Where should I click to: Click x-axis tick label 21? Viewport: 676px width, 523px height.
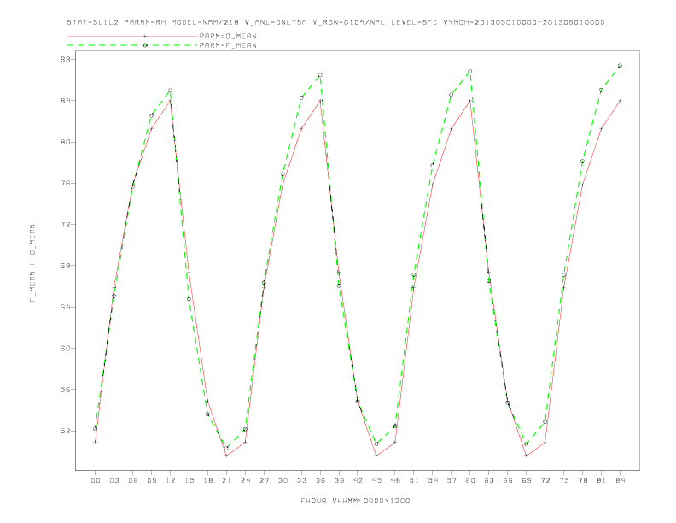click(x=226, y=480)
